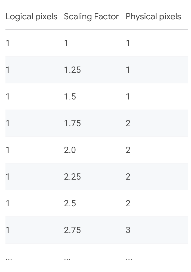The image size is (191, 272).
Task: Click the Logical pixels column header
Action: point(31,17)
